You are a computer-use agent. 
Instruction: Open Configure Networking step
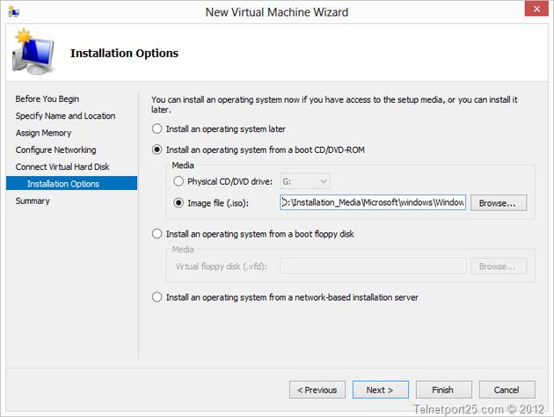pyautogui.click(x=55, y=150)
